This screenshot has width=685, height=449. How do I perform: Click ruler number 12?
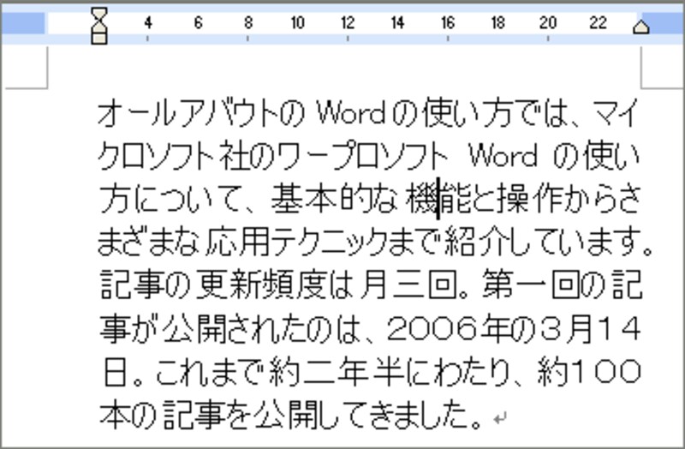point(348,22)
